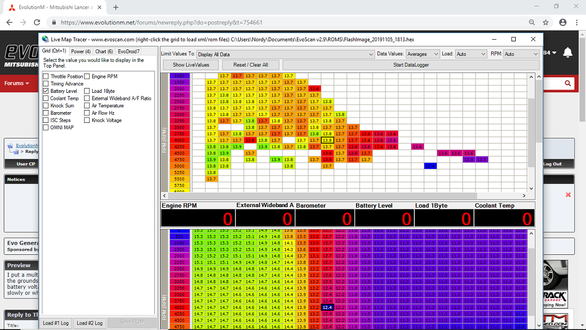586x330 pixels.
Task: Uncheck the Battery Level checkbox
Action: coord(46,91)
